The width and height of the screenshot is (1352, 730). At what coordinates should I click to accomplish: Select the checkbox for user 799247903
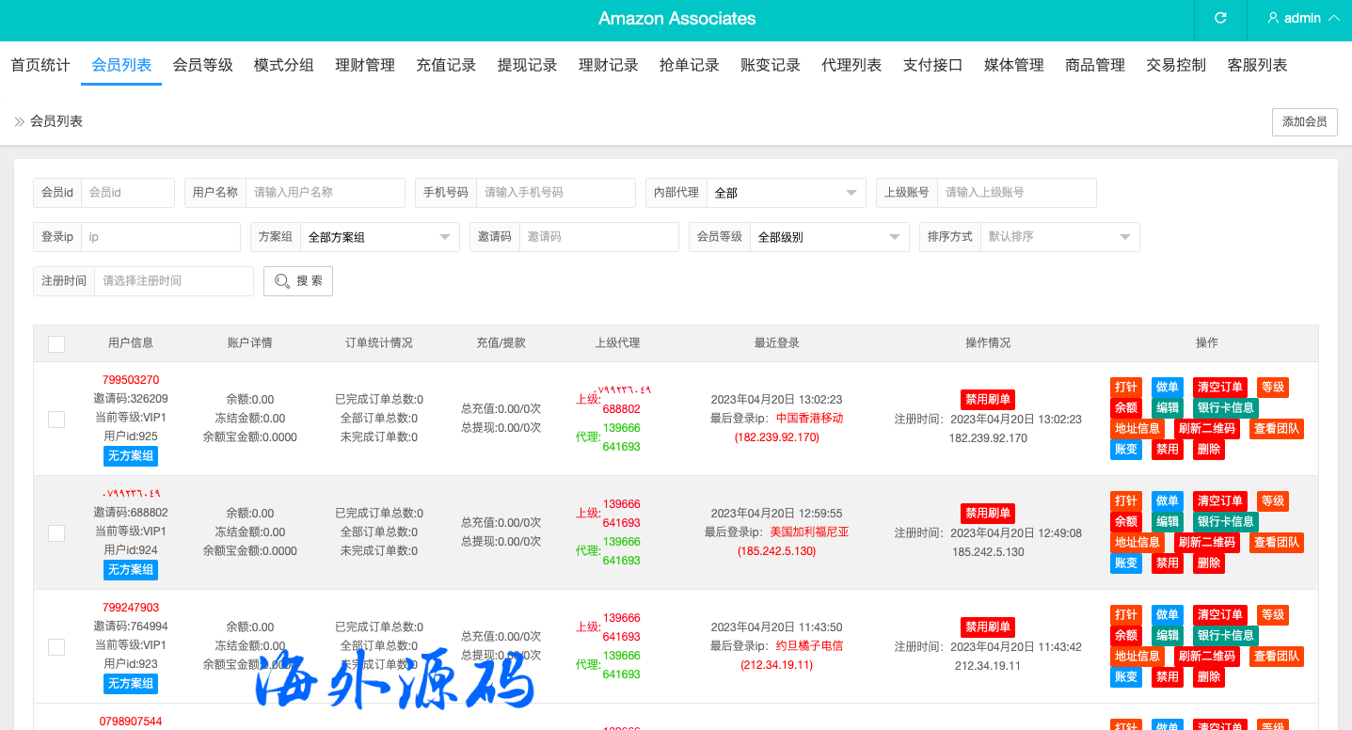point(56,646)
